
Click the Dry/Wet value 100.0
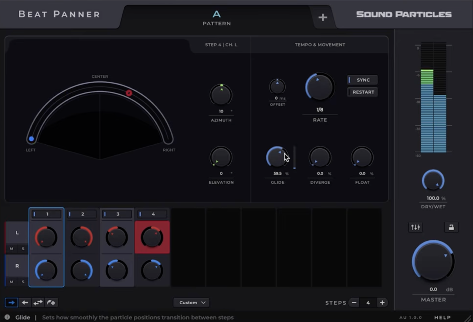click(433, 198)
